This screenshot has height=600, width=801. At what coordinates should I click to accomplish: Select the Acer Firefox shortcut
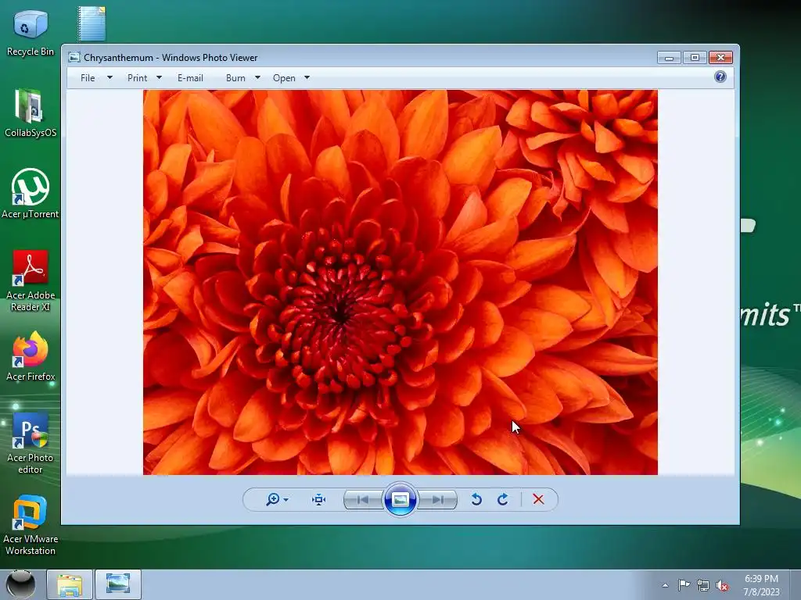(x=31, y=356)
